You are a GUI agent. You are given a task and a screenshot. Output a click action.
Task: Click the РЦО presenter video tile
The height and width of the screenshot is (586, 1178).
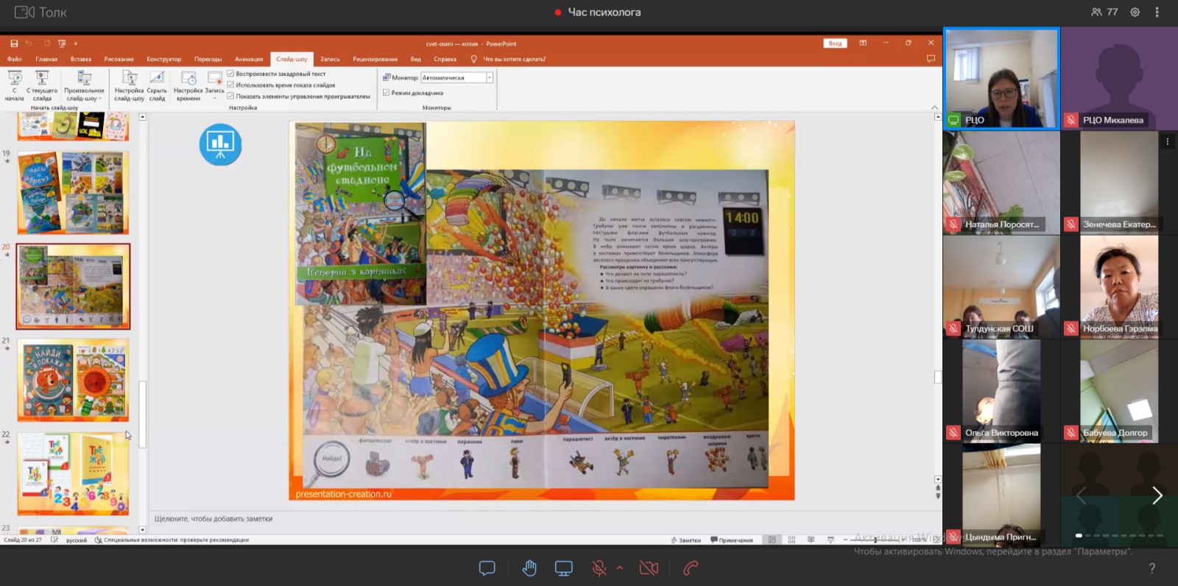[1001, 79]
